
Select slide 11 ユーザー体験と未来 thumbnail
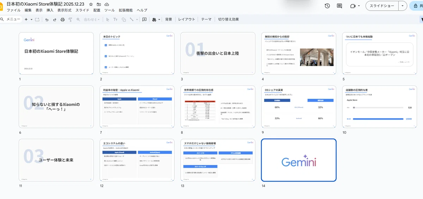pos(56,160)
